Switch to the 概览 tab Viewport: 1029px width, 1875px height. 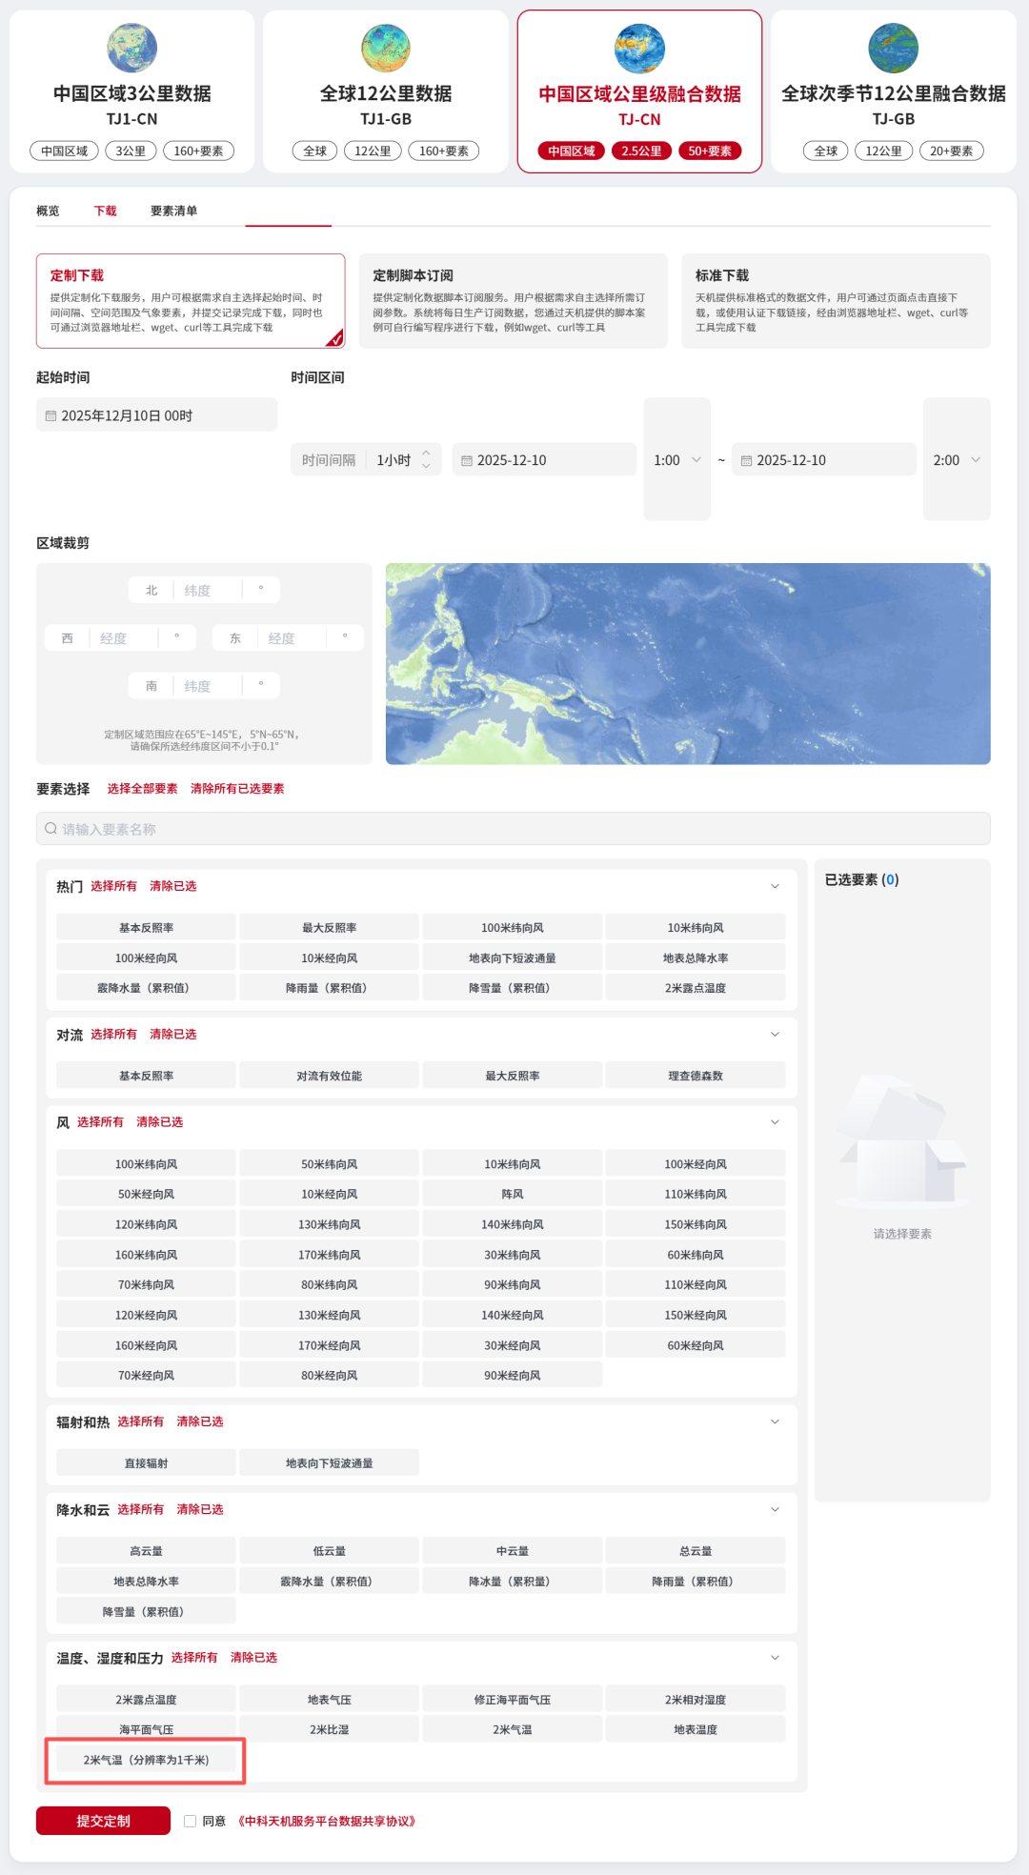pos(48,211)
